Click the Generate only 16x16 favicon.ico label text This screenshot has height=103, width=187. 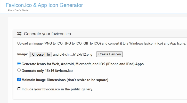coord(47,71)
